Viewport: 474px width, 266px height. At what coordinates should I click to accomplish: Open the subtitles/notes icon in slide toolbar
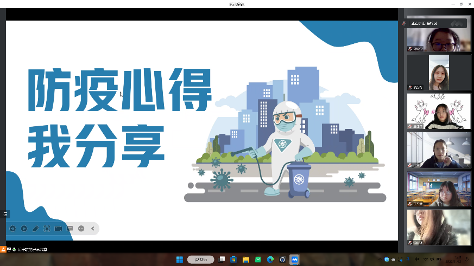coord(69,229)
